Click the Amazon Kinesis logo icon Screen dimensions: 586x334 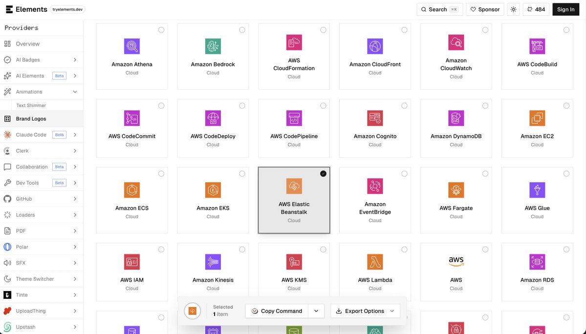pyautogui.click(x=213, y=262)
